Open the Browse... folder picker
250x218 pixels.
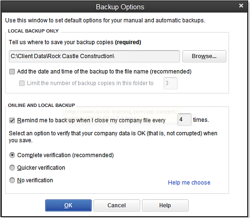(x=204, y=56)
